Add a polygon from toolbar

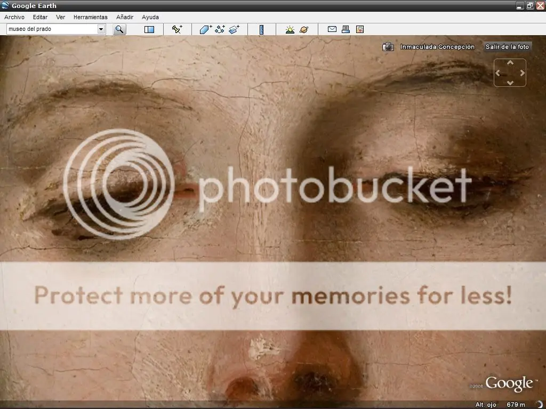coord(206,29)
